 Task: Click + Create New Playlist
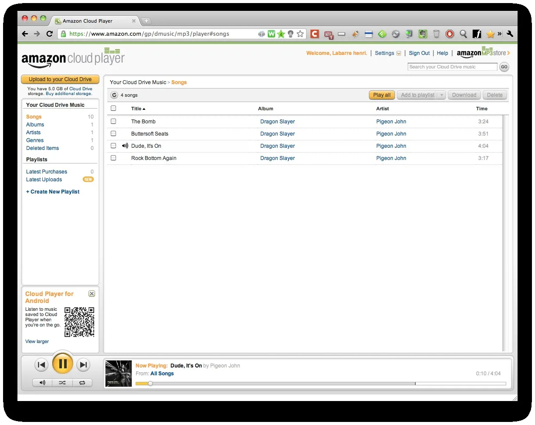point(53,192)
